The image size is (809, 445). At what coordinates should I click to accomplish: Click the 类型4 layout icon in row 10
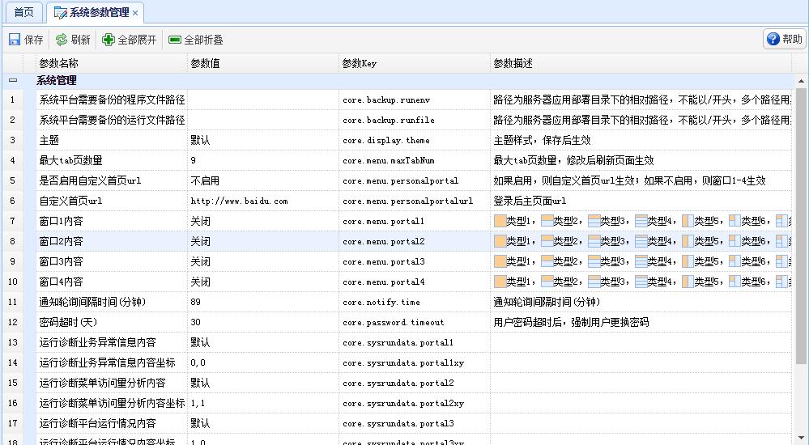(641, 282)
